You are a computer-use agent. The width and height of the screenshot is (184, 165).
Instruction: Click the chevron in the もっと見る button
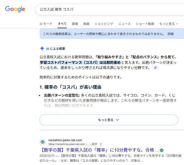click(x=117, y=120)
